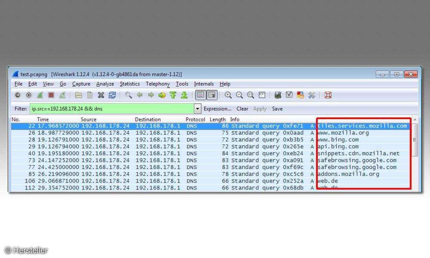Open help lifebuoy icon
The height and width of the screenshot is (258, 430).
coord(328,95)
